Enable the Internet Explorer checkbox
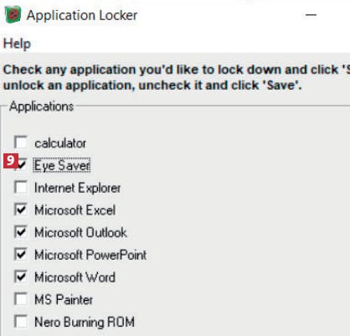This screenshot has width=350, height=336. pyautogui.click(x=21, y=187)
